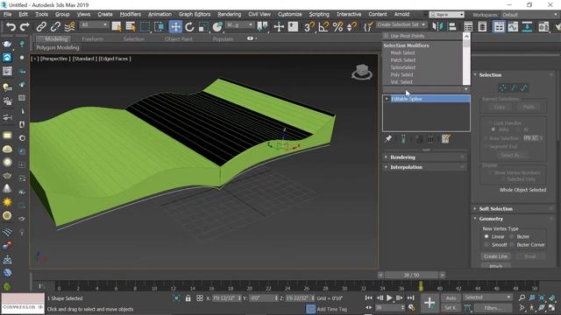Select the Bezier Corner radio button
Image resolution: width=561 pixels, height=315 pixels.
pos(512,245)
